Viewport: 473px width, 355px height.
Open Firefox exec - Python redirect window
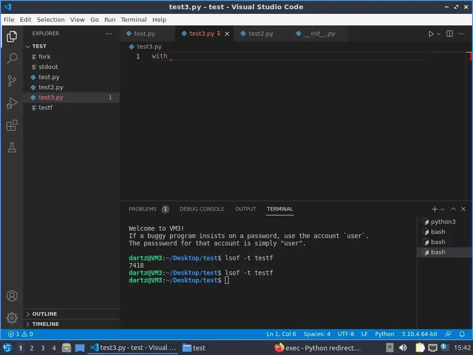click(x=317, y=348)
